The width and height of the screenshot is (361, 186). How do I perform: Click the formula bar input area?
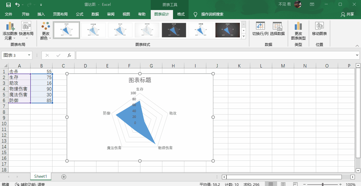pos(215,55)
